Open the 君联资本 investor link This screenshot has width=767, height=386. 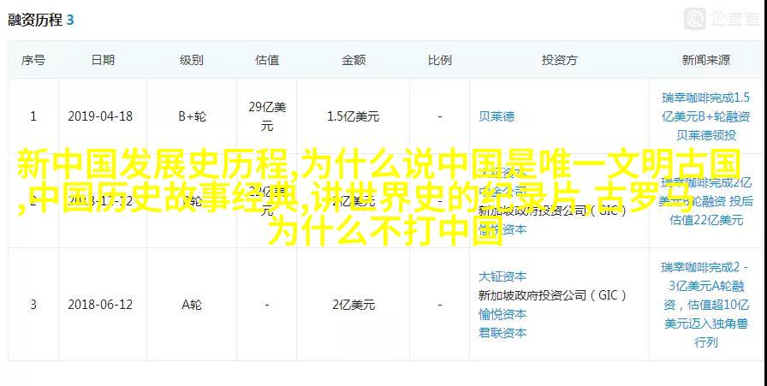(502, 333)
